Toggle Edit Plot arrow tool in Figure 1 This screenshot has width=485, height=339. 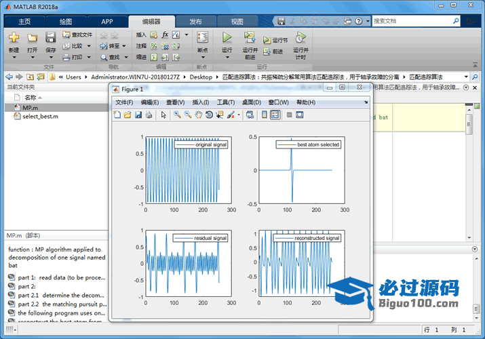tap(163, 115)
